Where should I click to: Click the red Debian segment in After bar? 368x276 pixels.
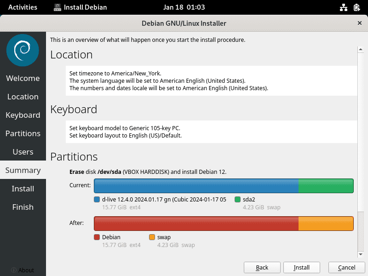[x=196, y=224]
